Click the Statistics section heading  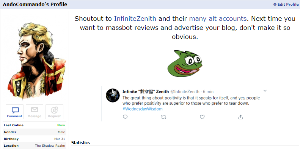pyautogui.click(x=80, y=143)
